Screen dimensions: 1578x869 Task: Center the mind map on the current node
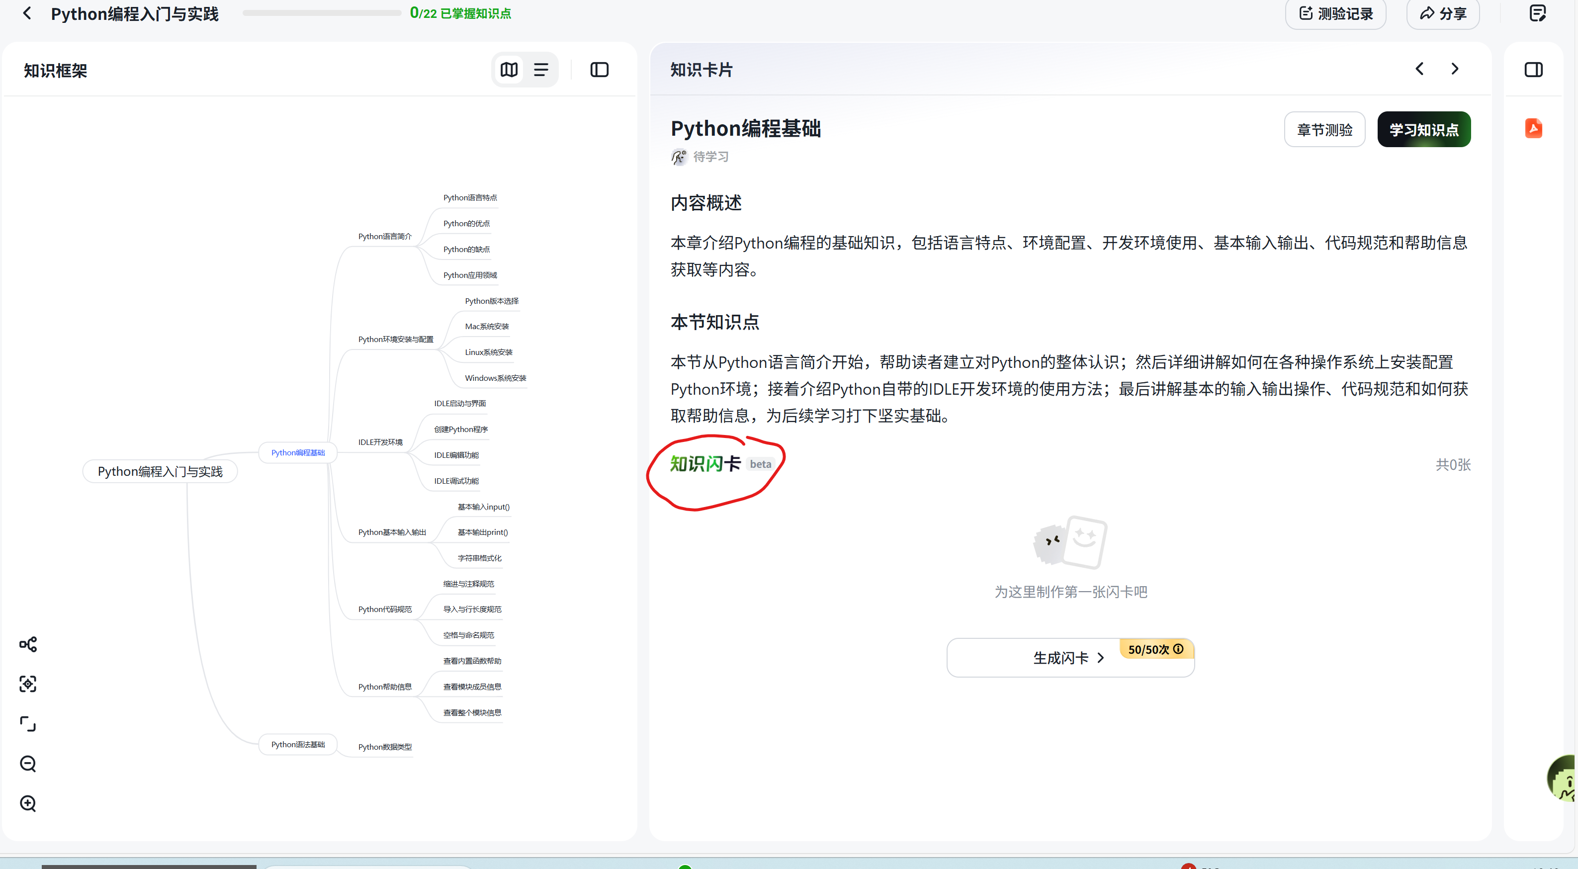[28, 684]
